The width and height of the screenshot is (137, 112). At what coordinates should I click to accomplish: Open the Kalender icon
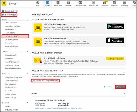68,3
